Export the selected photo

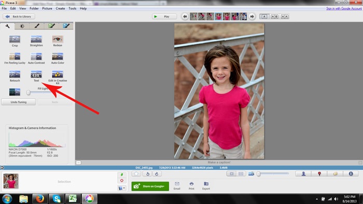(206, 186)
